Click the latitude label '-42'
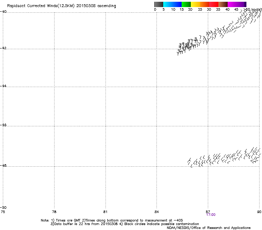Screen dimensions: 262x230 [x=3, y=48]
